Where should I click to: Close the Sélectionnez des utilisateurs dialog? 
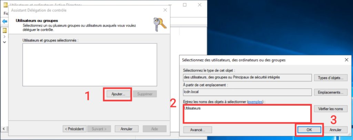pos(346,60)
